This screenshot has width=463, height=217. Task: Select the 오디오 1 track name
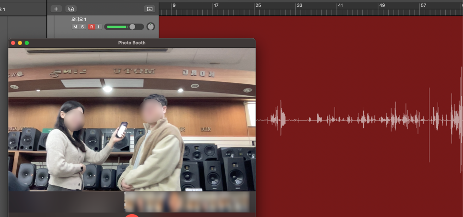tap(79, 19)
